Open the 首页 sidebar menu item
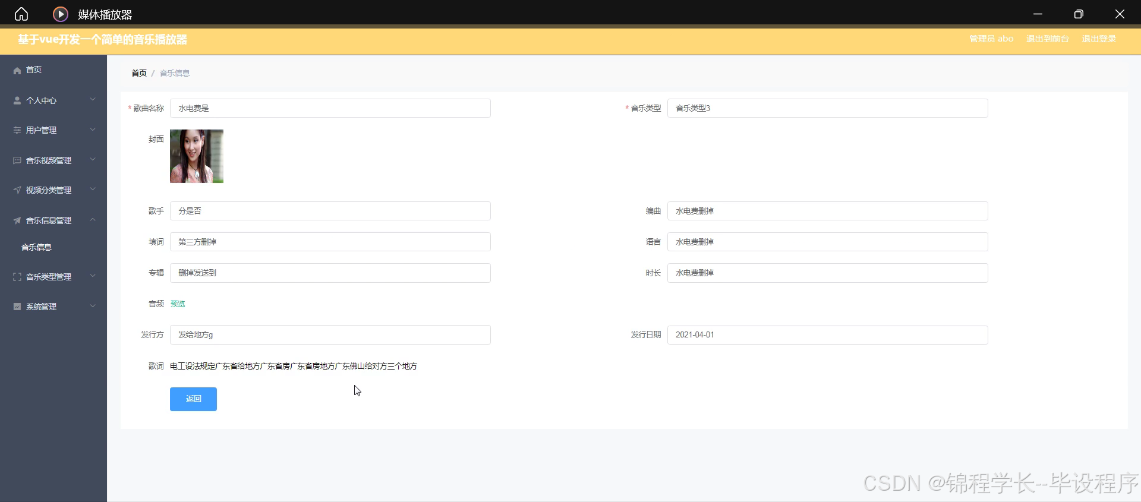 pos(53,70)
